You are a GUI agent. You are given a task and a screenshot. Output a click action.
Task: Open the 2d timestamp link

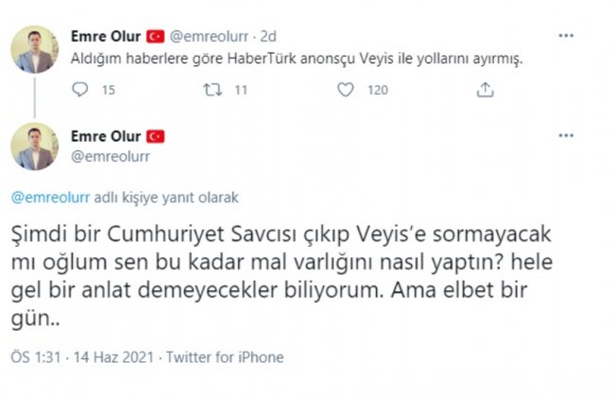(268, 37)
